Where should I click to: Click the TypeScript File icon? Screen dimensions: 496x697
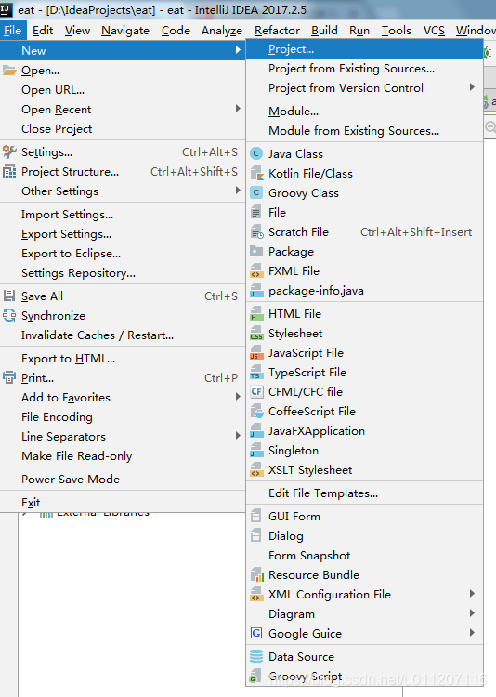[256, 373]
